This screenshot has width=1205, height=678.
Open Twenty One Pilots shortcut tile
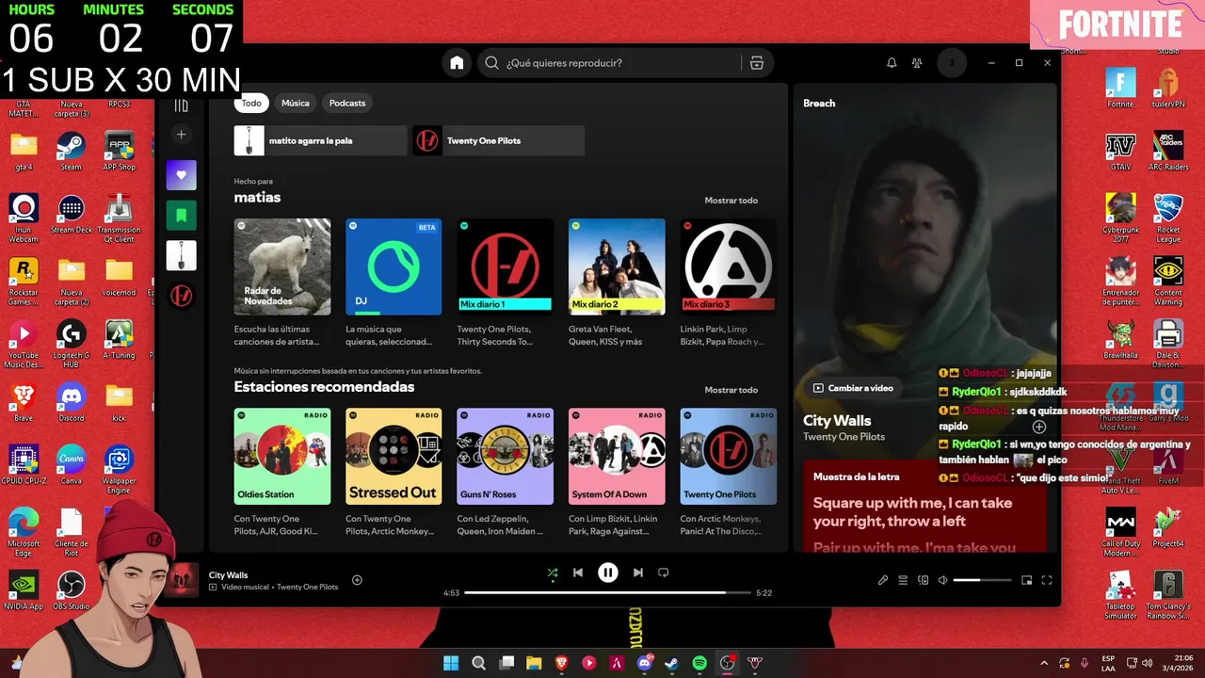498,140
